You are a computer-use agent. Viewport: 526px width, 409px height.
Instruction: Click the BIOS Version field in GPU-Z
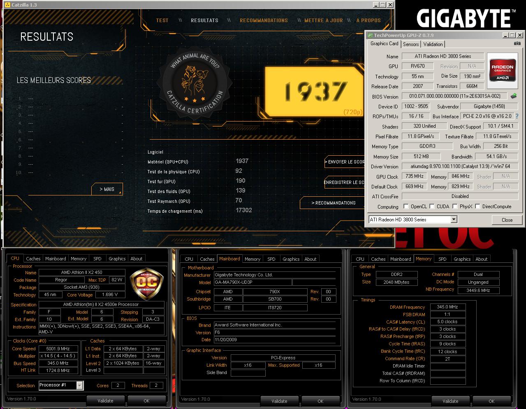455,96
